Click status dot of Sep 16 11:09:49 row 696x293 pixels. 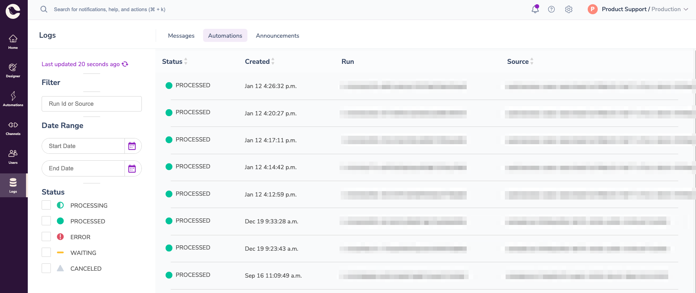tap(169, 275)
